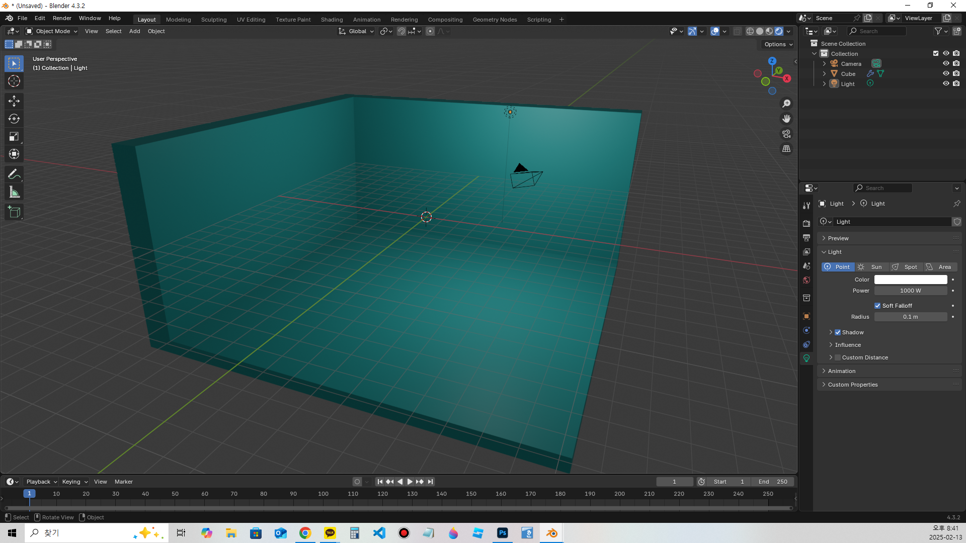
Task: Pin the Light properties context
Action: pos(956,204)
